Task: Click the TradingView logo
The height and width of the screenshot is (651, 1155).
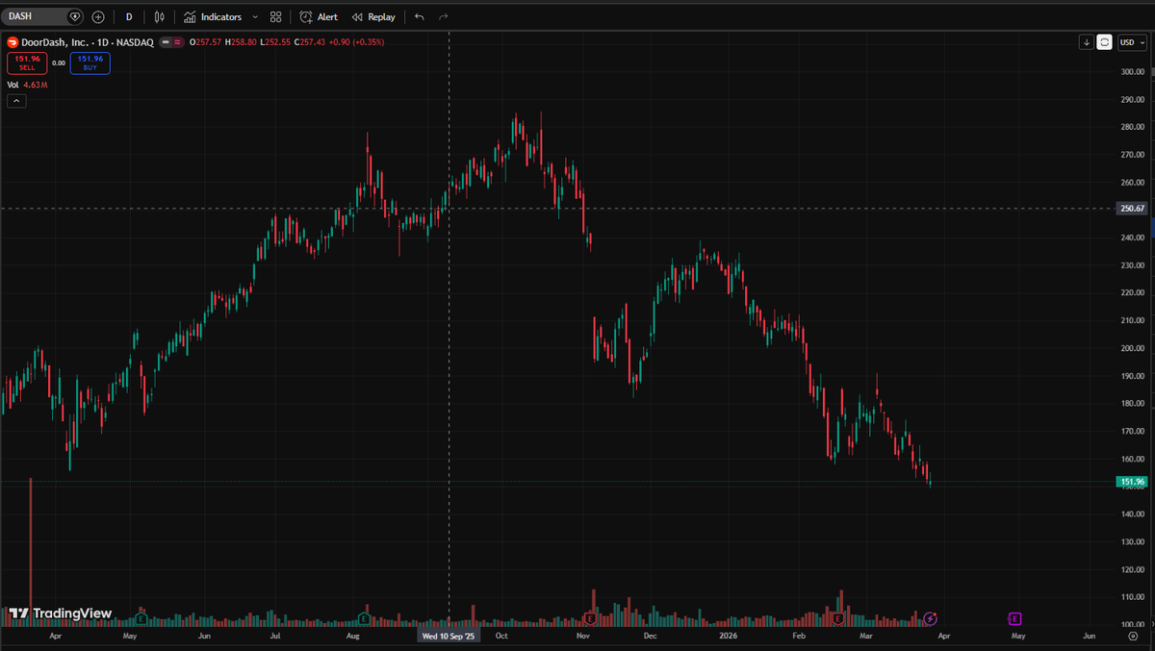Action: pos(60,613)
